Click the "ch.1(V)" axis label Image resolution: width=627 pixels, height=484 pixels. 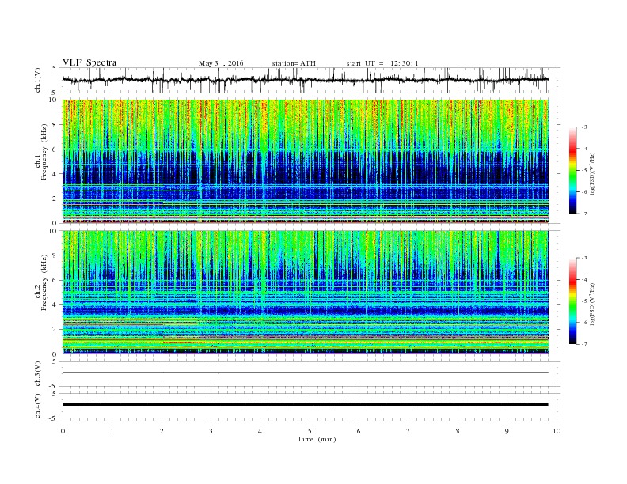point(38,80)
